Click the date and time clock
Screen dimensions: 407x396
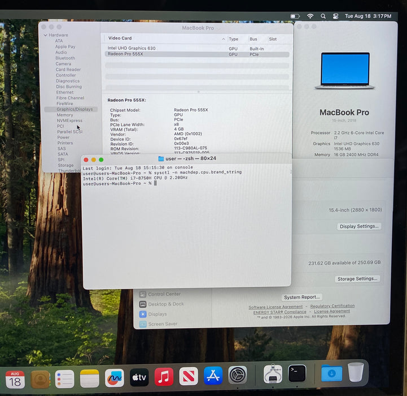[x=368, y=16]
